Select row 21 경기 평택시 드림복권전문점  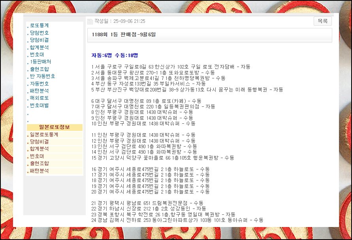pyautogui.click(x=147, y=203)
